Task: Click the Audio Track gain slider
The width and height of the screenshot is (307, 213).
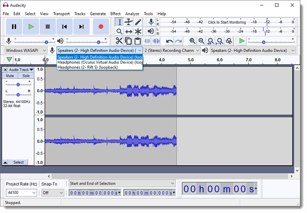Action: [x=18, y=85]
